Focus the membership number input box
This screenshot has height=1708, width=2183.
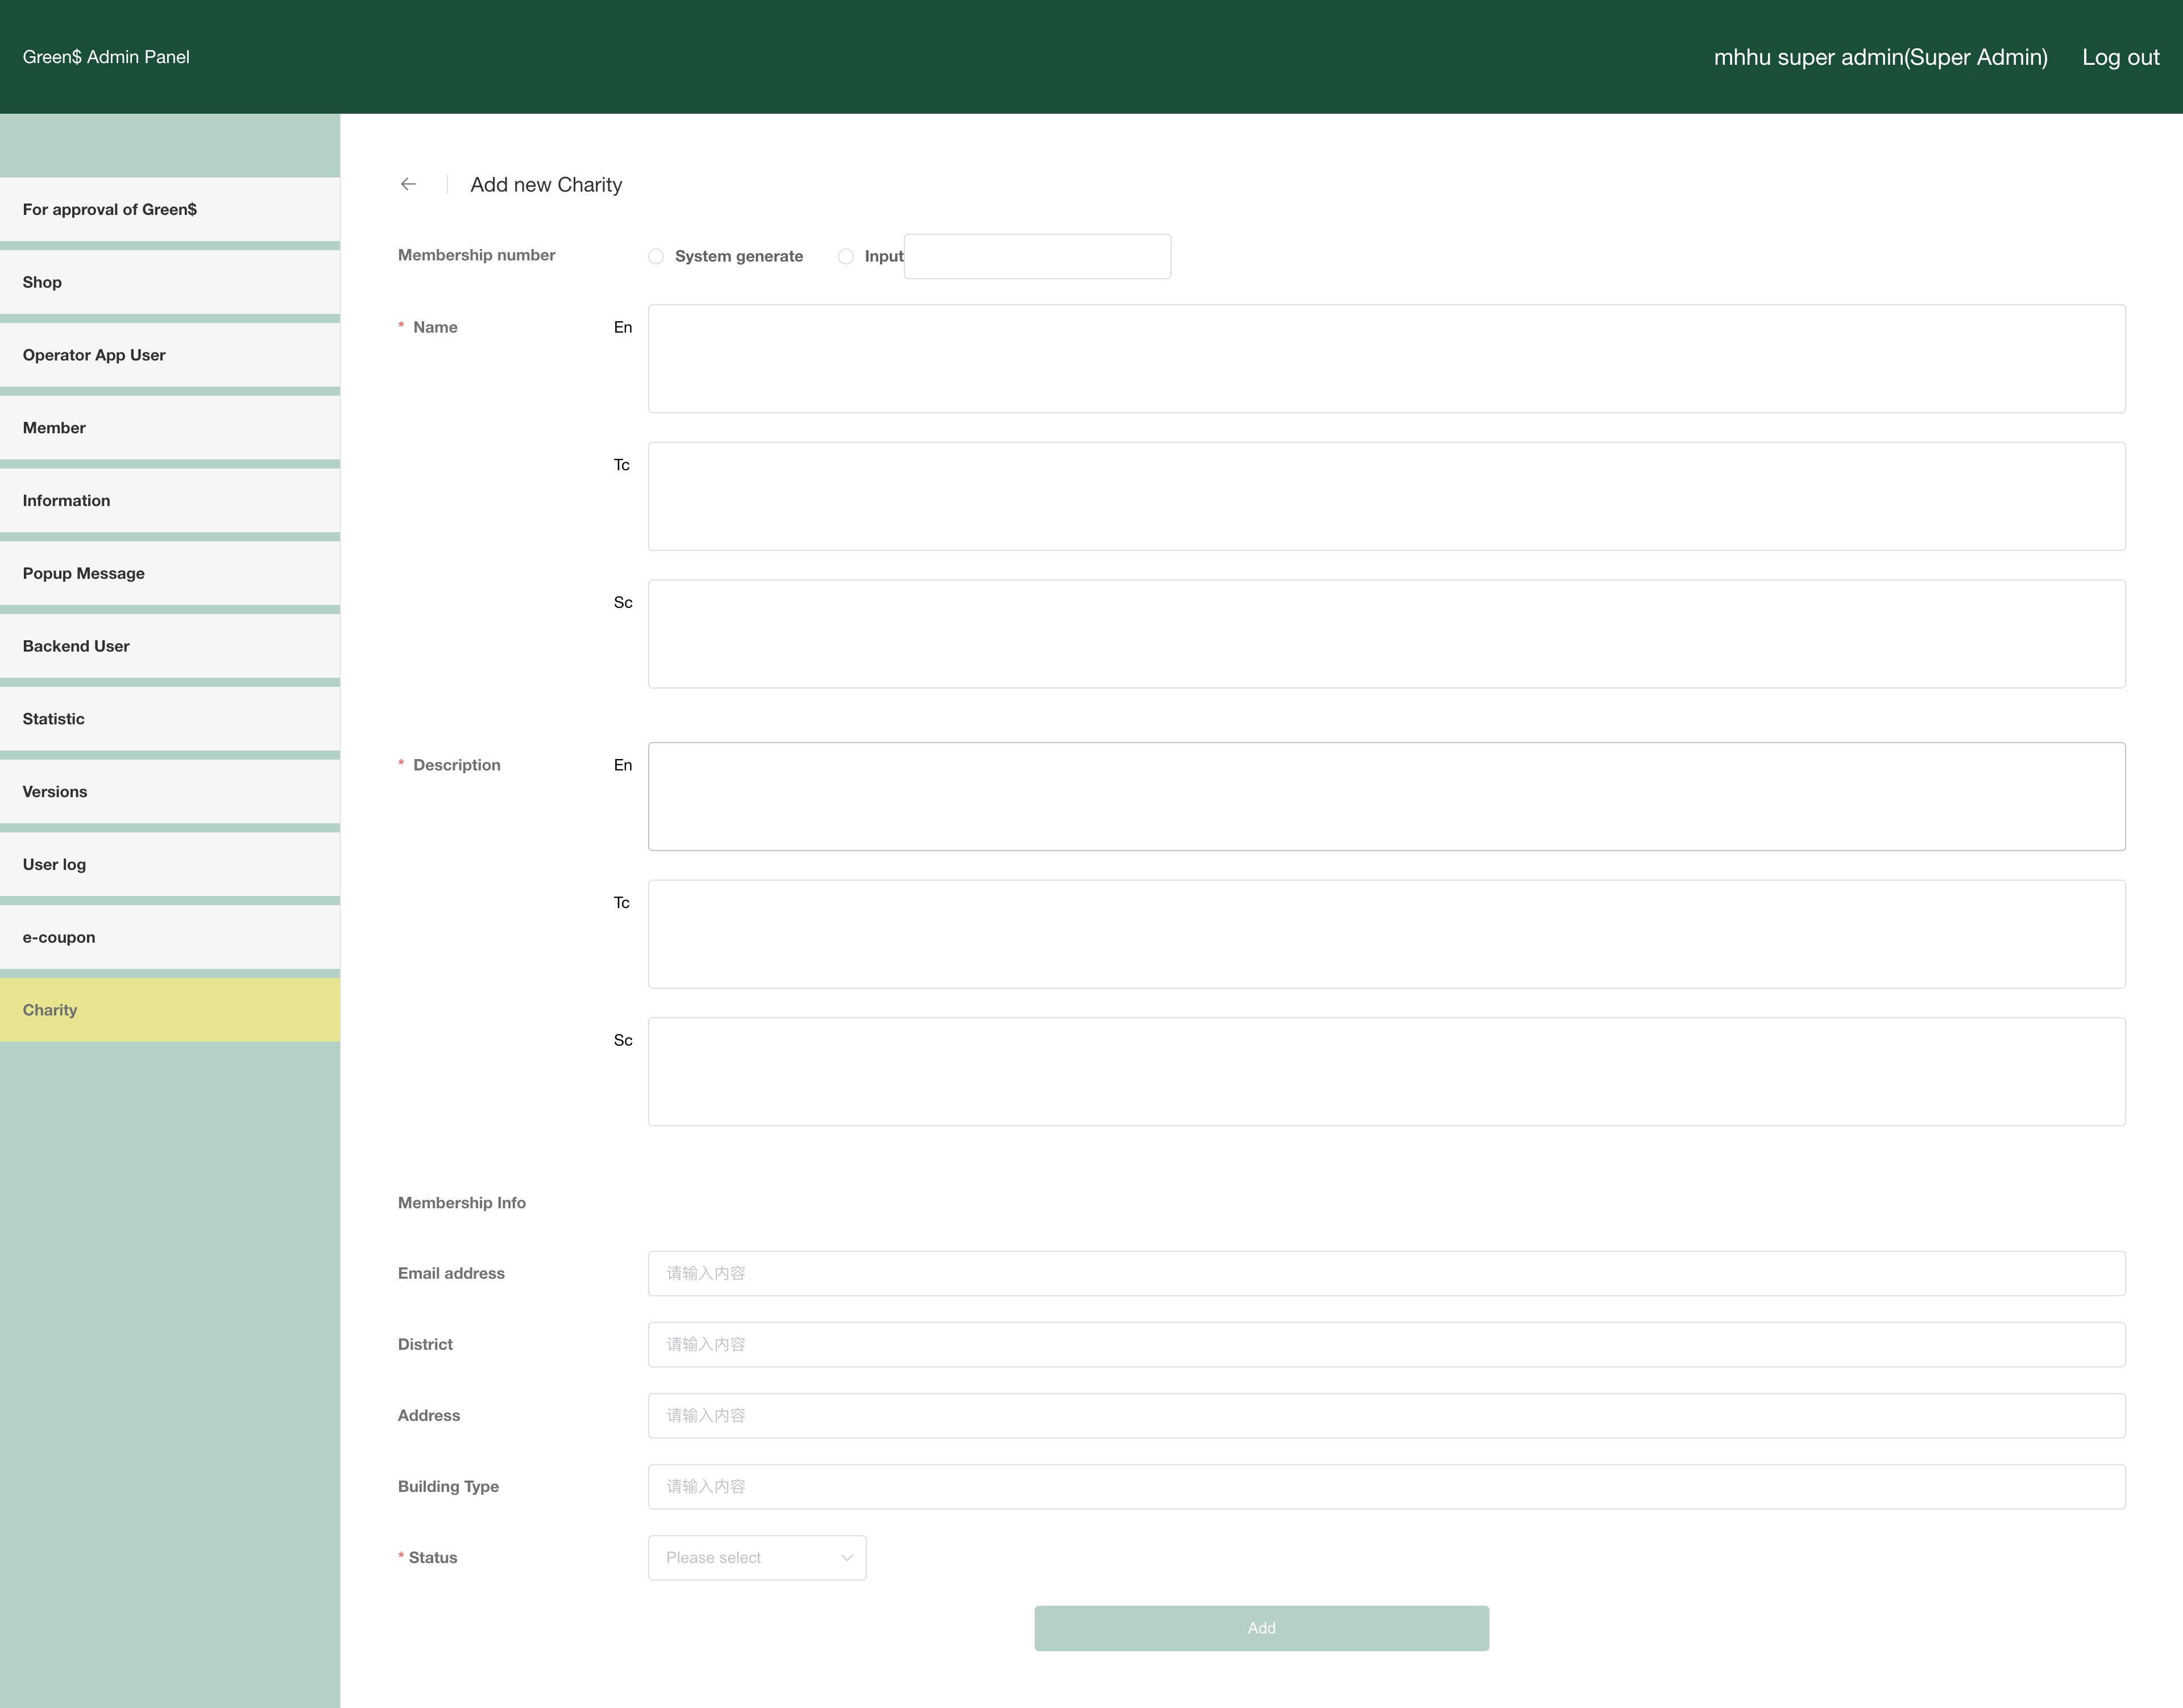[x=1037, y=256]
